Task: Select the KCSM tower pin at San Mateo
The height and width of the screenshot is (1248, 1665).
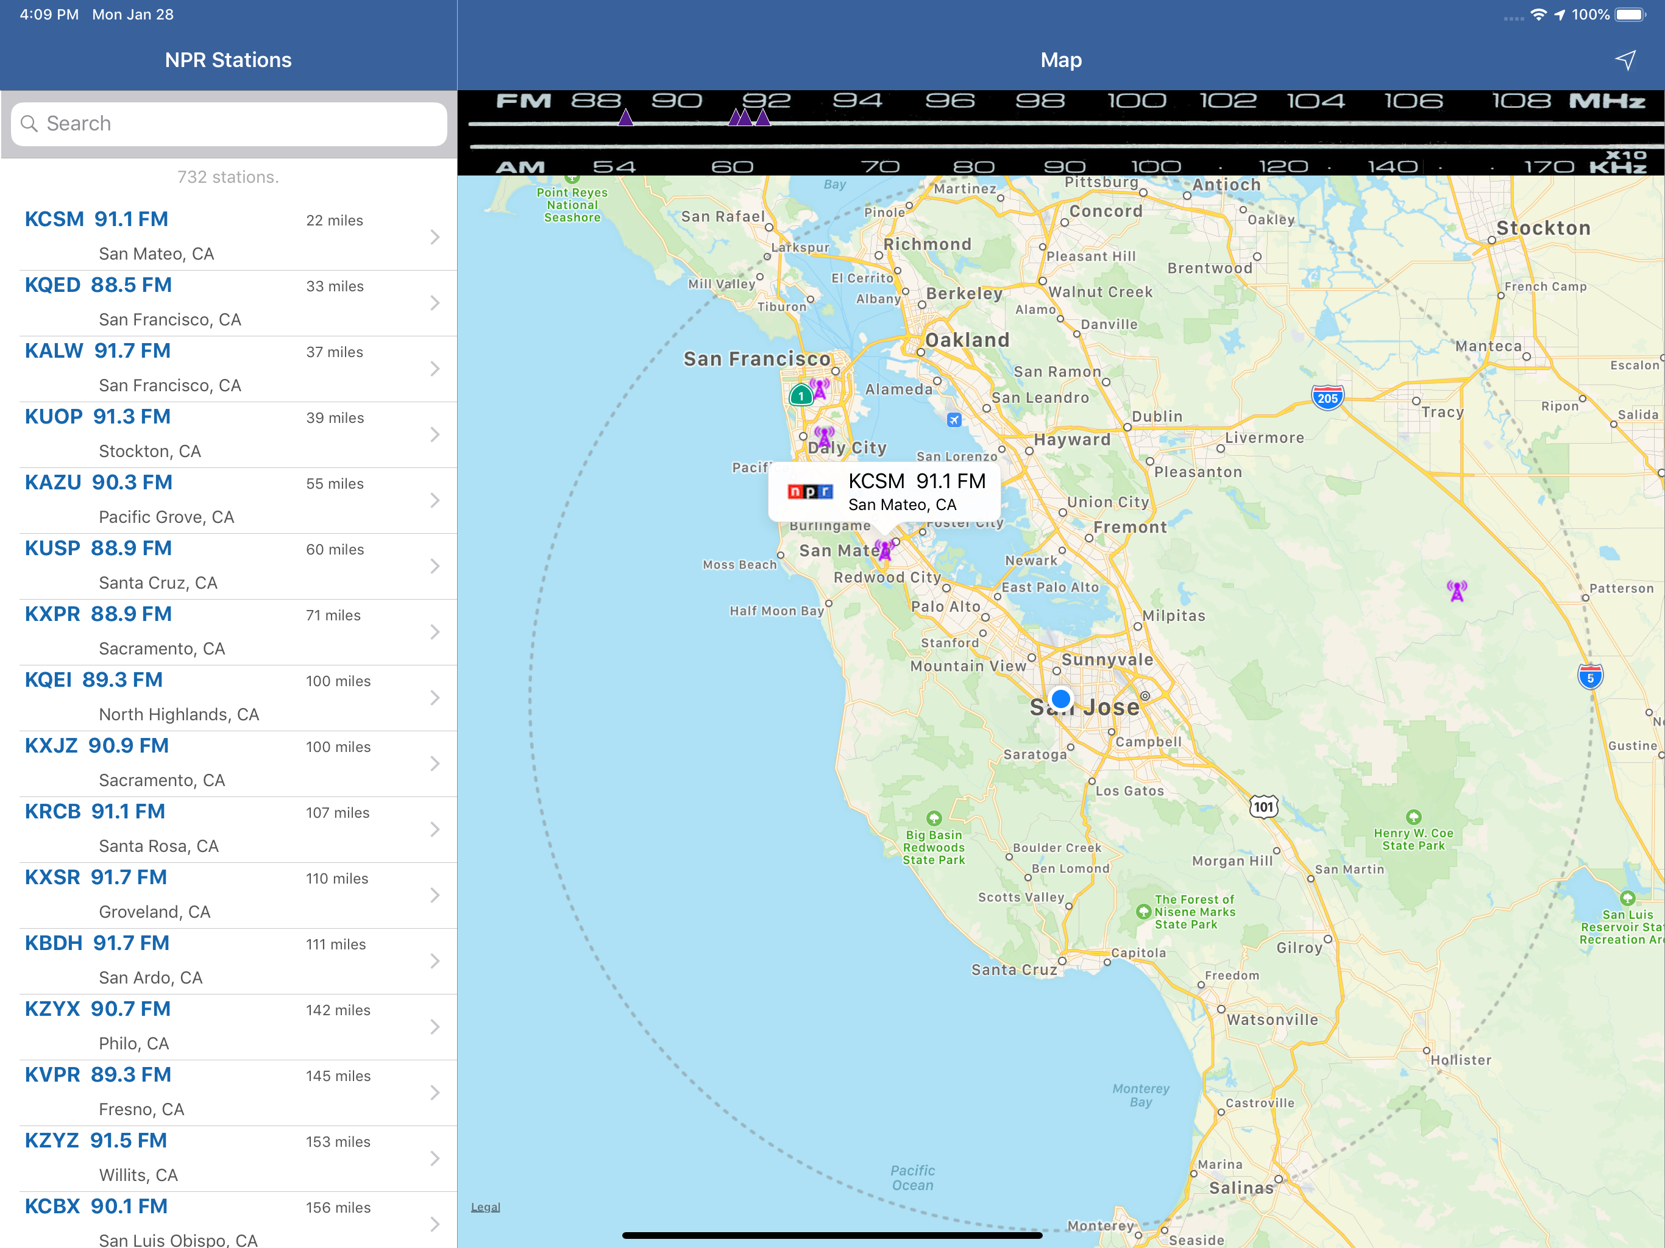Action: pos(884,550)
